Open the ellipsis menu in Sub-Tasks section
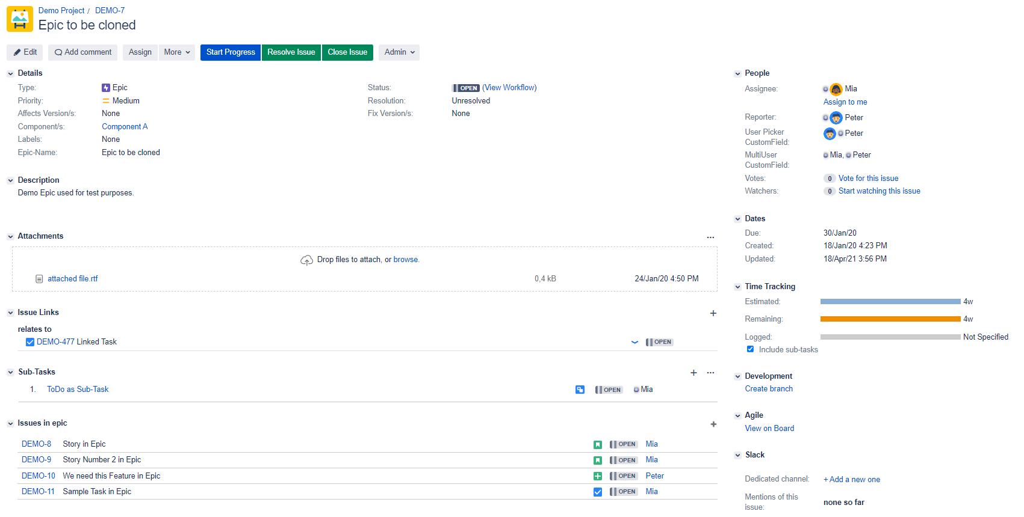The width and height of the screenshot is (1024, 517). [x=710, y=373]
